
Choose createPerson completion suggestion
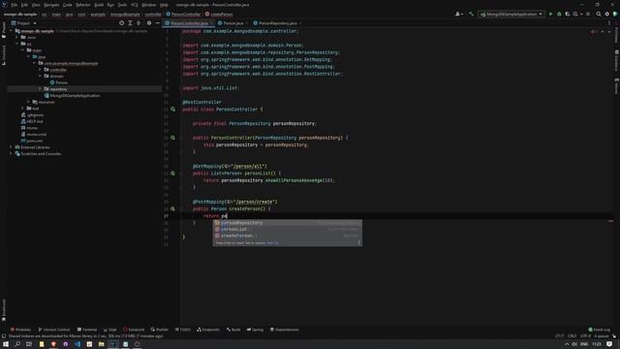tap(287, 236)
